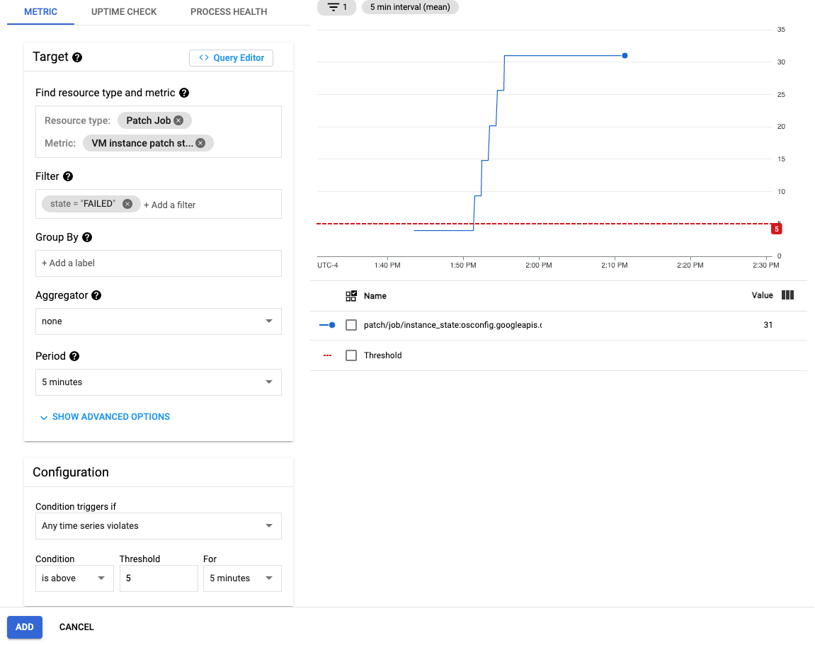Viewport: 815px width, 645px height.
Task: Click the blue Add button
Action: pyautogui.click(x=25, y=627)
